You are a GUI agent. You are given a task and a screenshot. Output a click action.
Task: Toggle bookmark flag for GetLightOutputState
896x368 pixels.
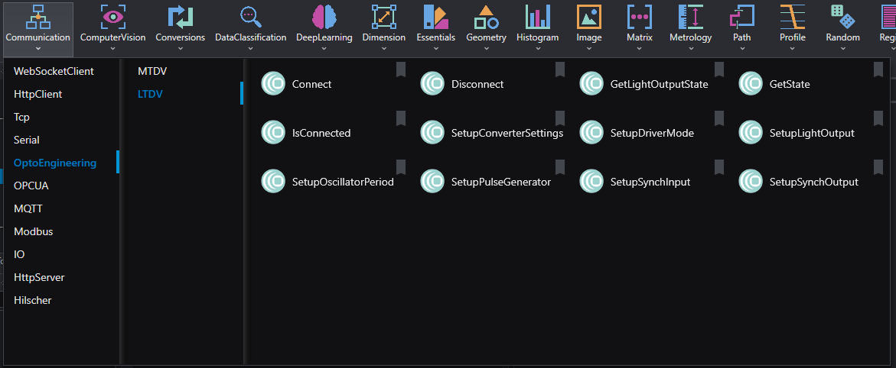719,69
